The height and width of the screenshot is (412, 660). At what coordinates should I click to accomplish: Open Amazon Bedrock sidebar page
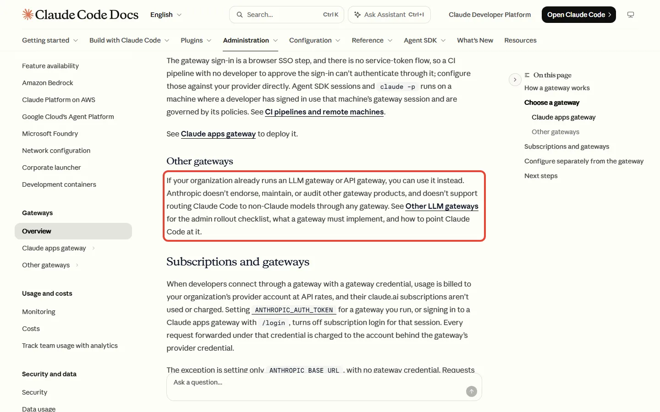[x=48, y=83]
